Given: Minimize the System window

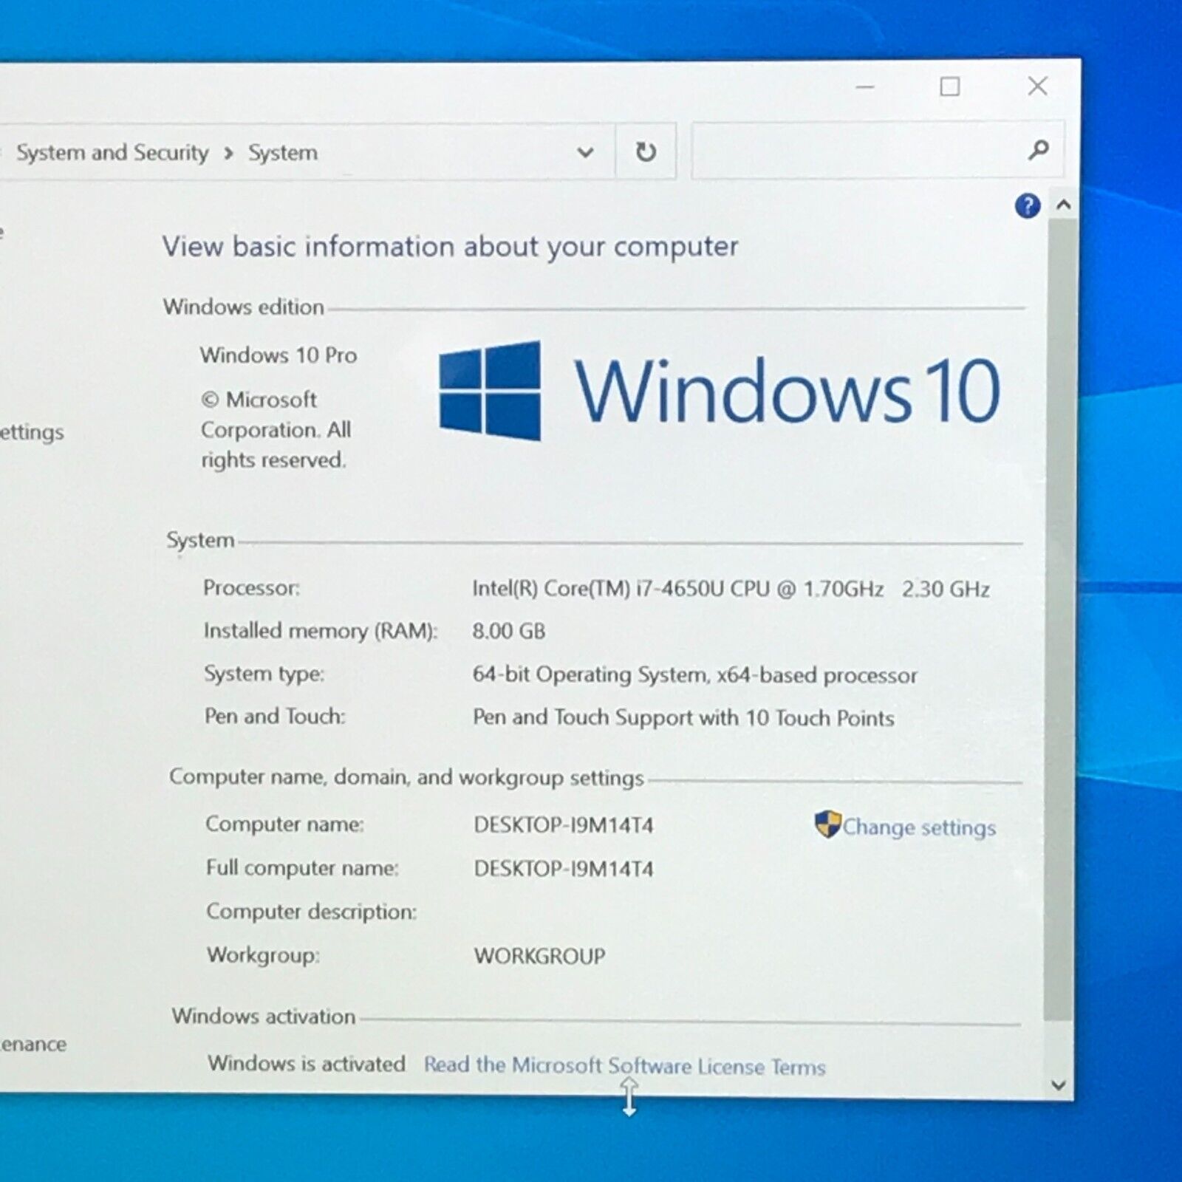Looking at the screenshot, I should click(x=865, y=87).
